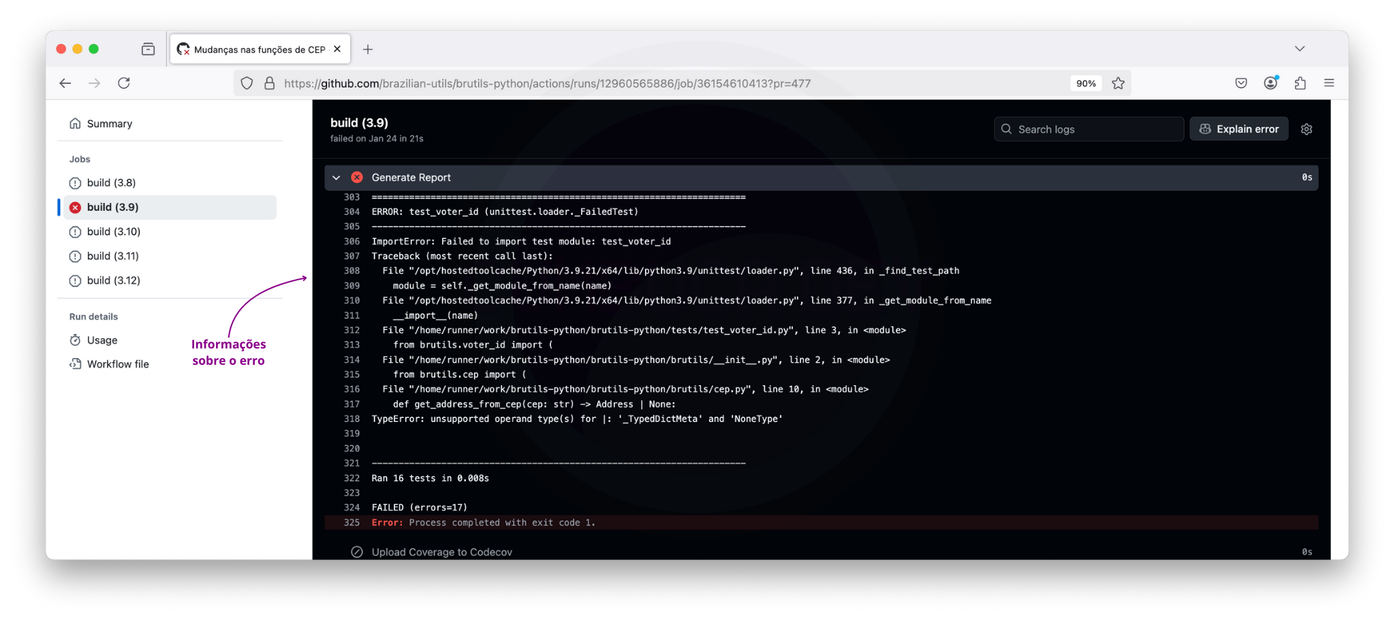
Task: Select the build (3.12) job
Action: pos(113,280)
